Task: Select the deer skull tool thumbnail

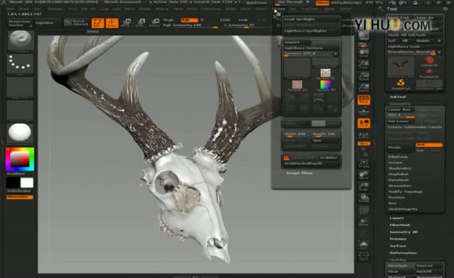Action: (x=400, y=66)
